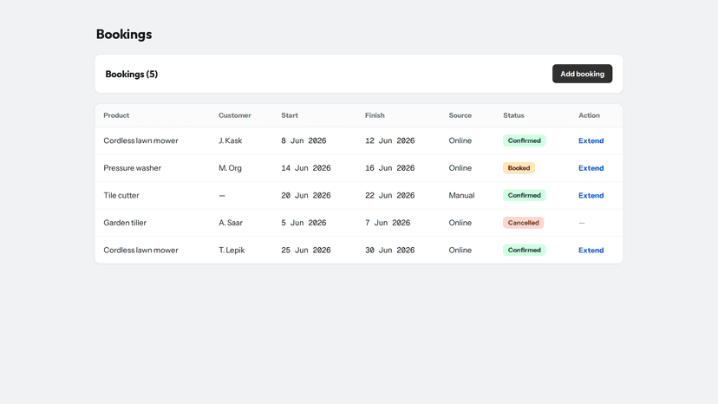The height and width of the screenshot is (404, 718).
Task: Select the Finish column header
Action: point(375,115)
